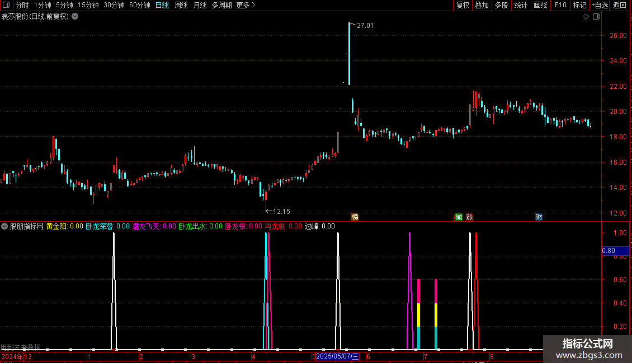This screenshot has height=363, width=632.
Task: Click the 财 financial event marker
Action: pos(539,217)
